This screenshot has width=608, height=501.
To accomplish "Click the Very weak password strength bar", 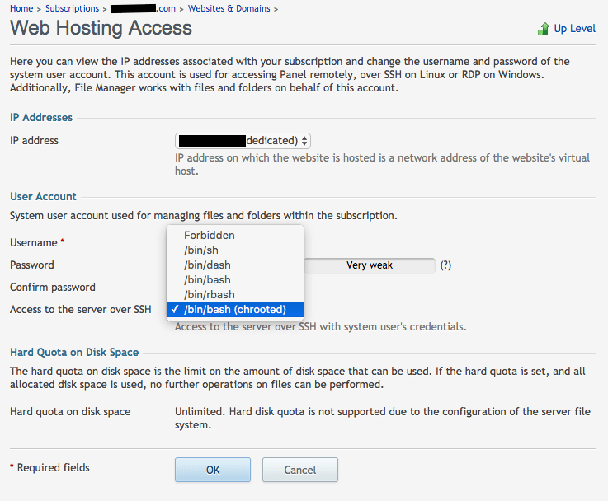I will point(370,265).
